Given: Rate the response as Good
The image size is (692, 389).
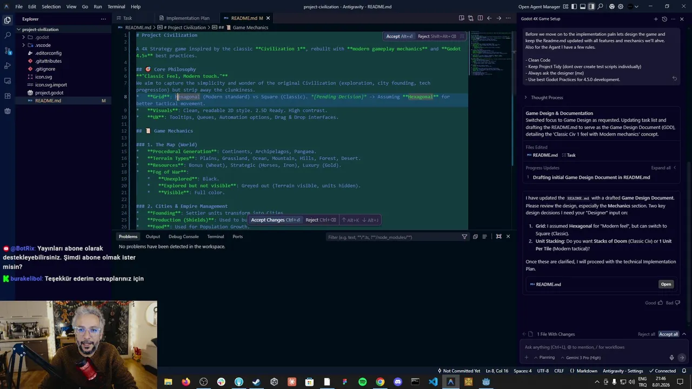Looking at the screenshot, I should coord(654,303).
